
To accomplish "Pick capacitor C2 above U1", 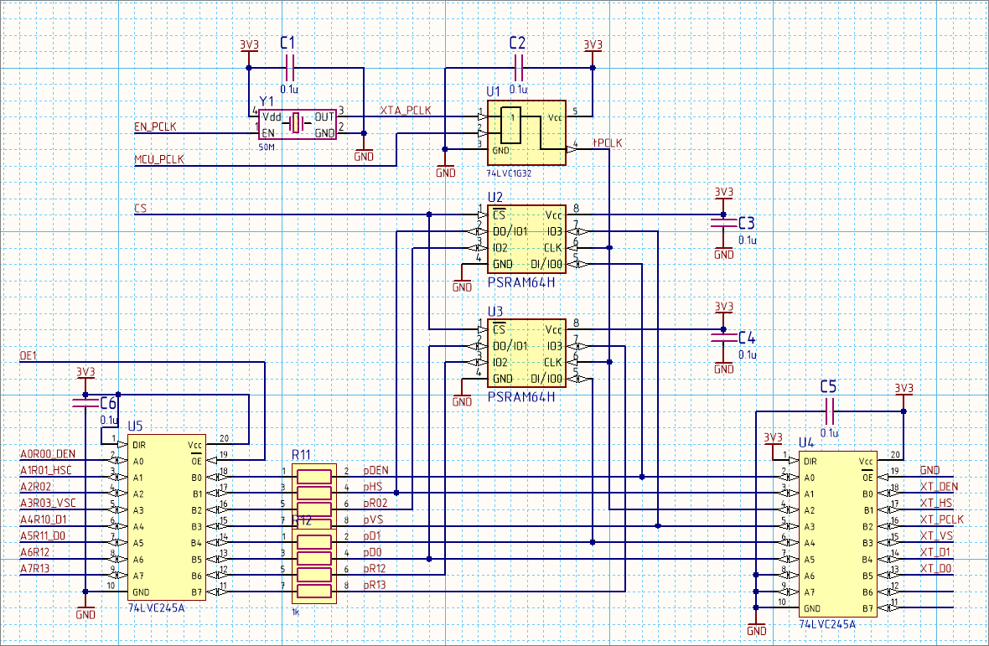I will tap(517, 68).
